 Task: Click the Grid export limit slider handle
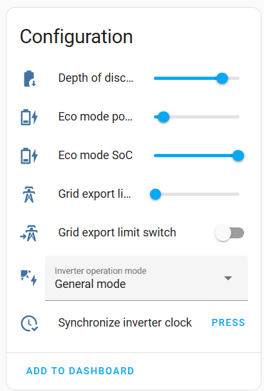coord(156,195)
